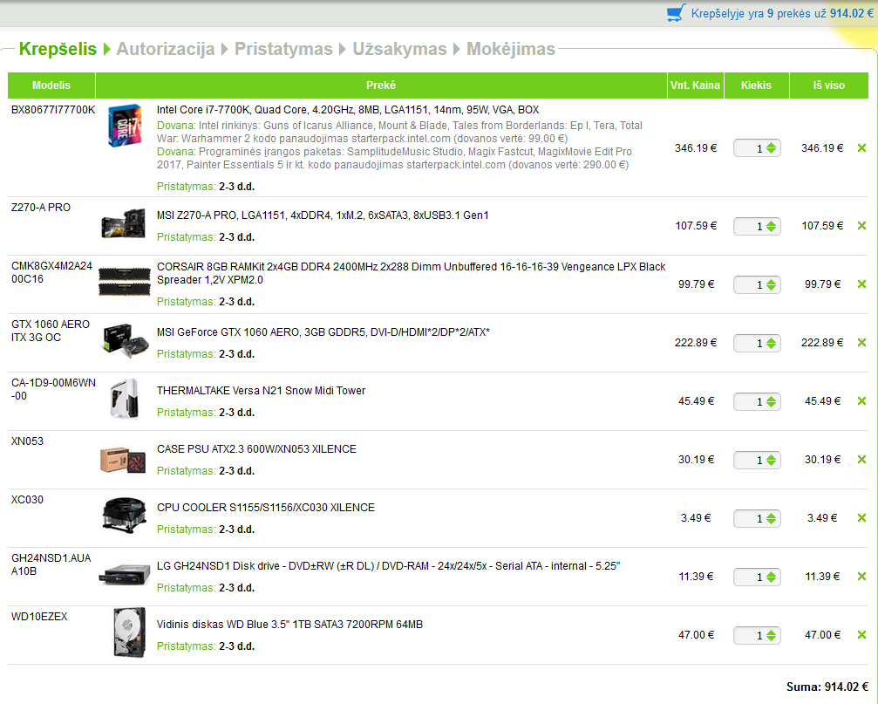Remove MSI Z270-A PRO from cart

[x=861, y=226]
